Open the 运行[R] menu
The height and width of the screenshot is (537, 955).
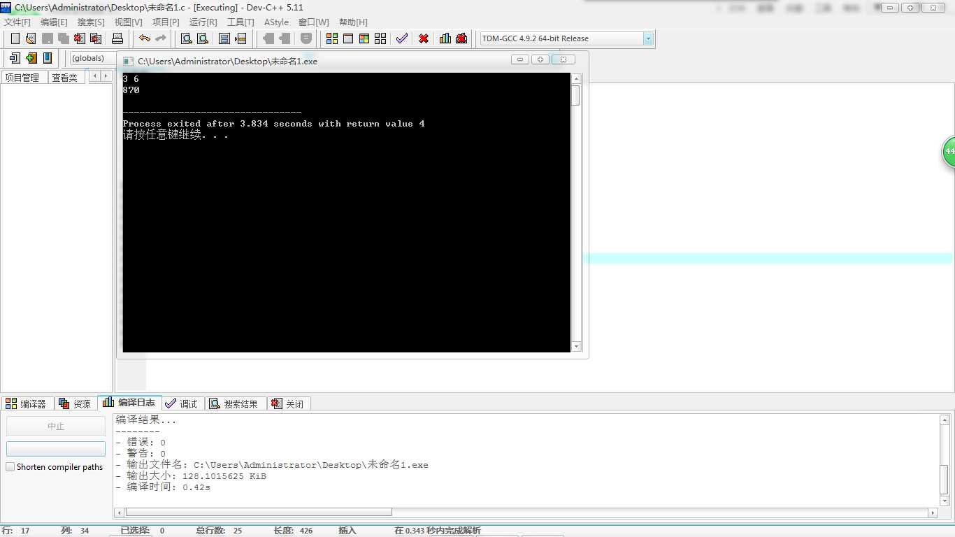pos(203,22)
